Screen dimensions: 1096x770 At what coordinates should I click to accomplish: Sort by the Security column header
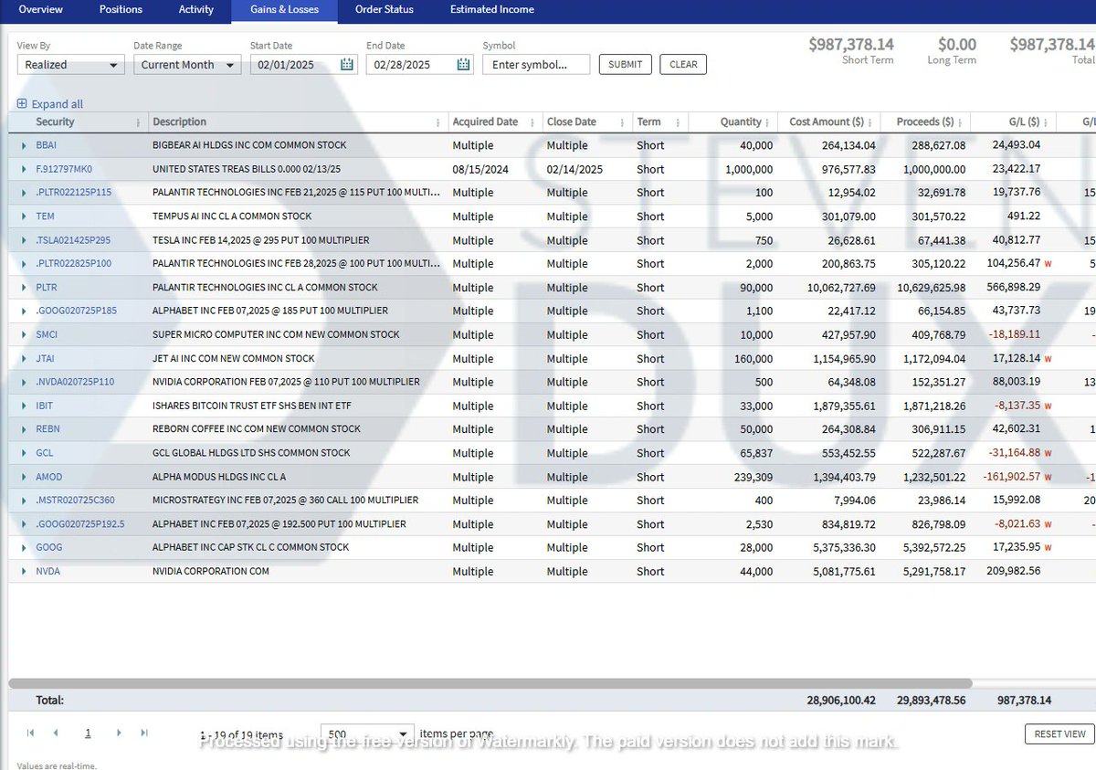[x=55, y=122]
